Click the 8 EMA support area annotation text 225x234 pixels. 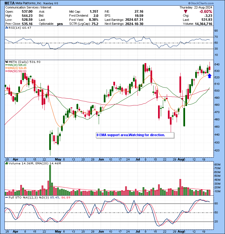[x=131, y=135]
